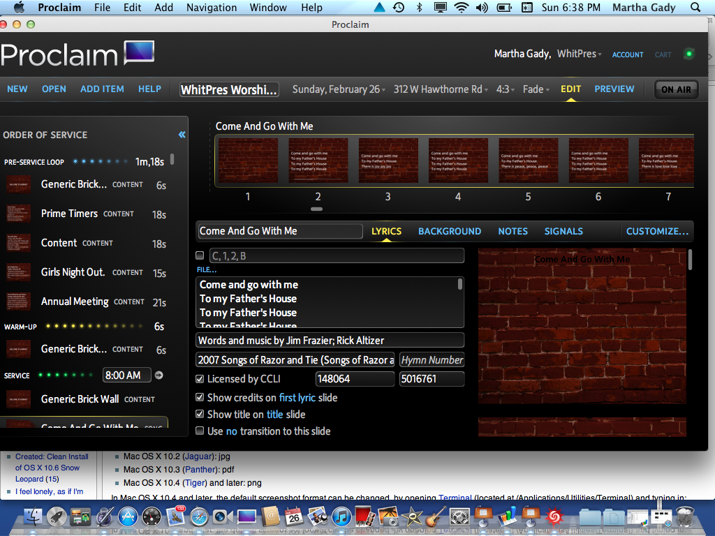The height and width of the screenshot is (536, 715).
Task: Switch to the Lyrics tab
Action: (x=386, y=231)
